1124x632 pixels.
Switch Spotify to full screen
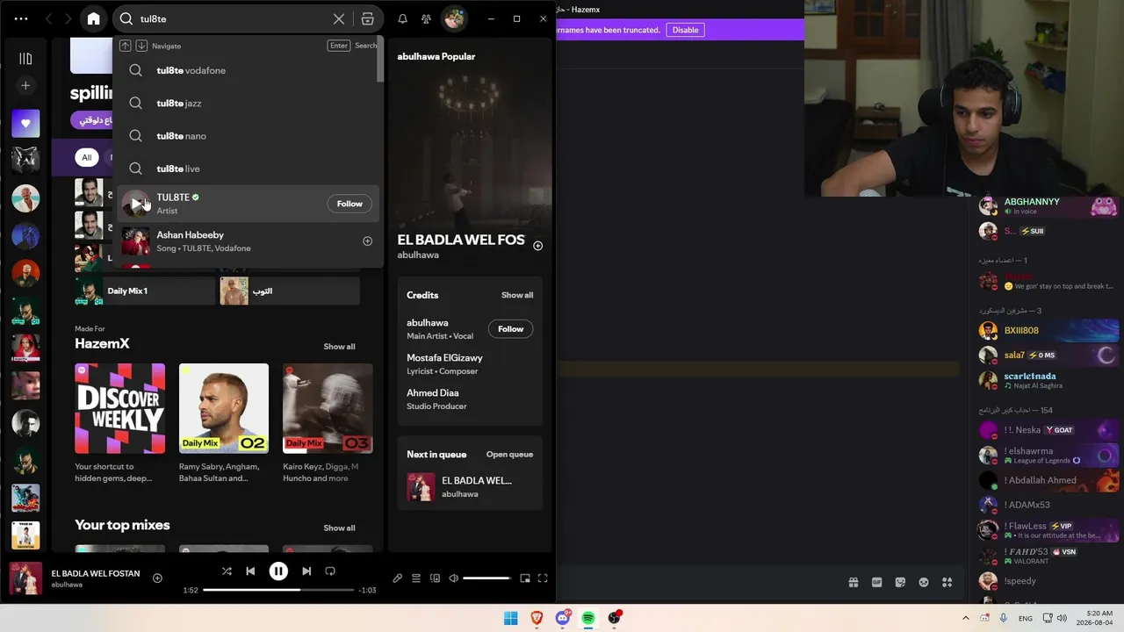[x=543, y=578]
